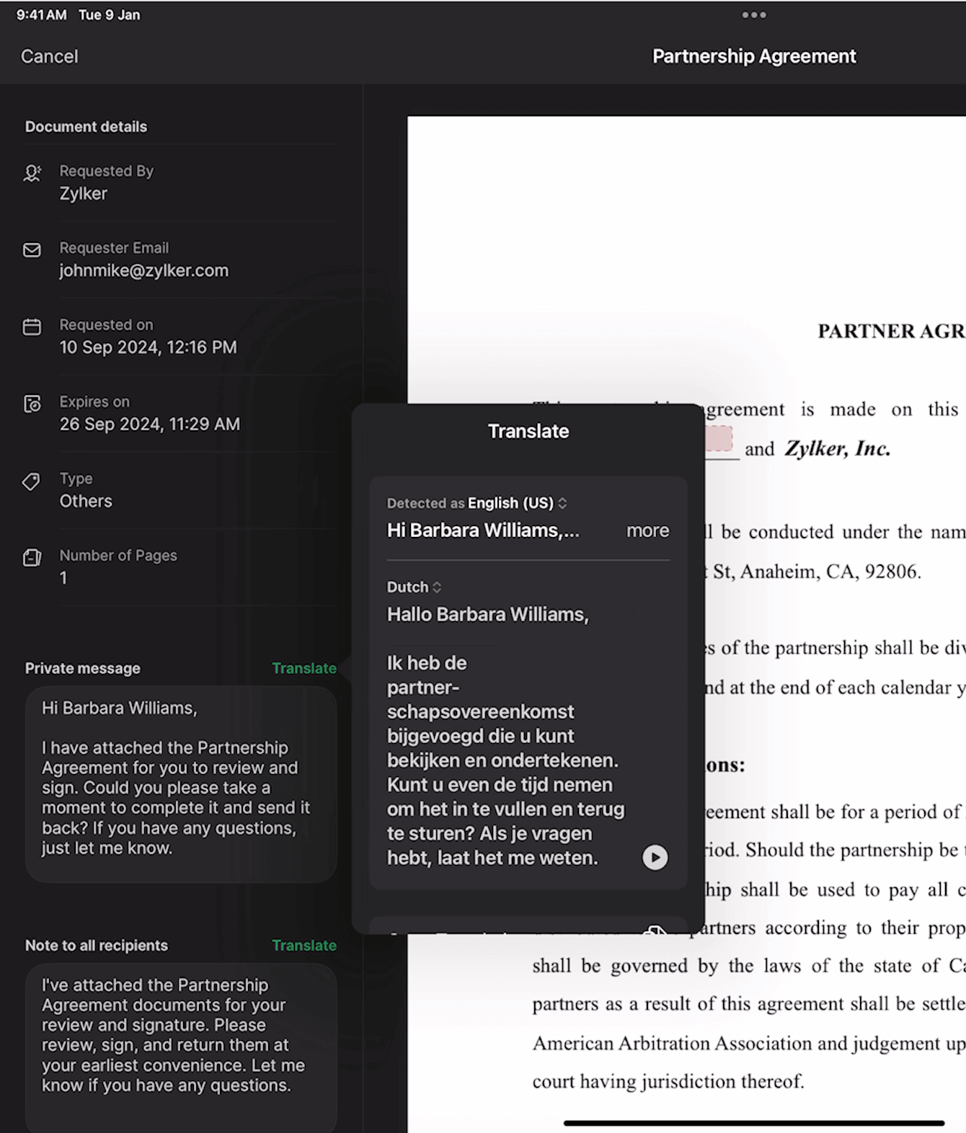Cancel the document signing view

(x=49, y=56)
